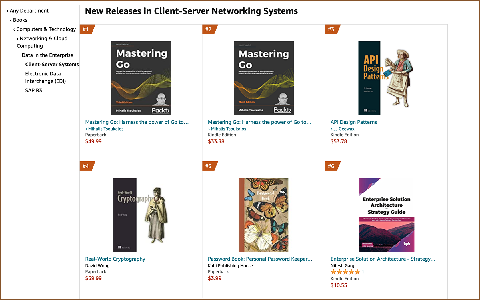Open the #1 Mastering Go paperback cover

[141, 78]
